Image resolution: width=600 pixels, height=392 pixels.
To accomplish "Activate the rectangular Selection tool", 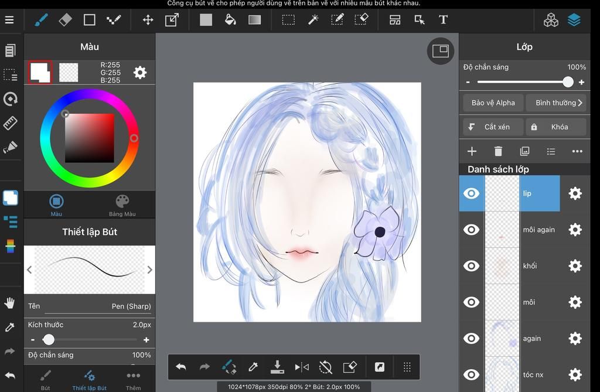I will (x=288, y=20).
